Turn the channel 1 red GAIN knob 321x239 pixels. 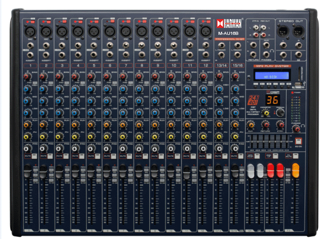(x=27, y=76)
